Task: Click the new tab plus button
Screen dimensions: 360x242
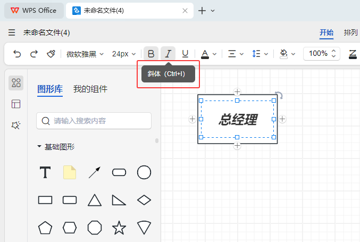Action: point(202,11)
